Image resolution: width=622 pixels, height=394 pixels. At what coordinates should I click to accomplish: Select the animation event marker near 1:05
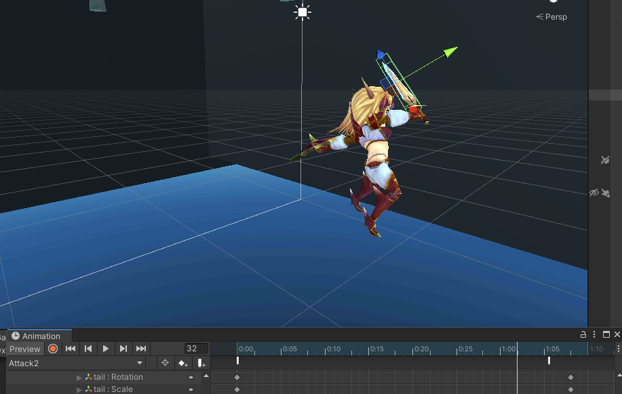click(549, 361)
